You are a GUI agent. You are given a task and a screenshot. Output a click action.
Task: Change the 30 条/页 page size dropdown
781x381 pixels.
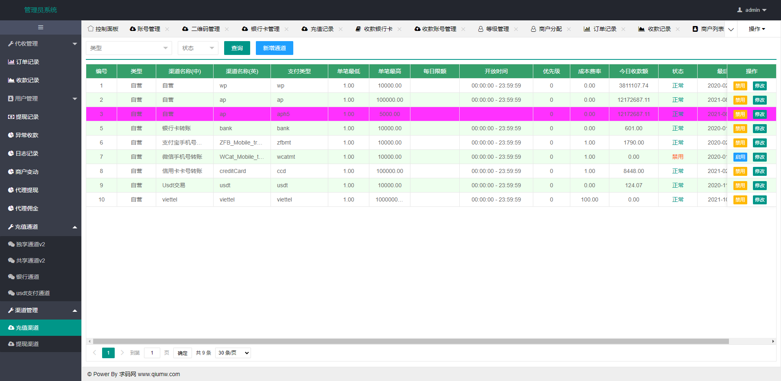[233, 353]
